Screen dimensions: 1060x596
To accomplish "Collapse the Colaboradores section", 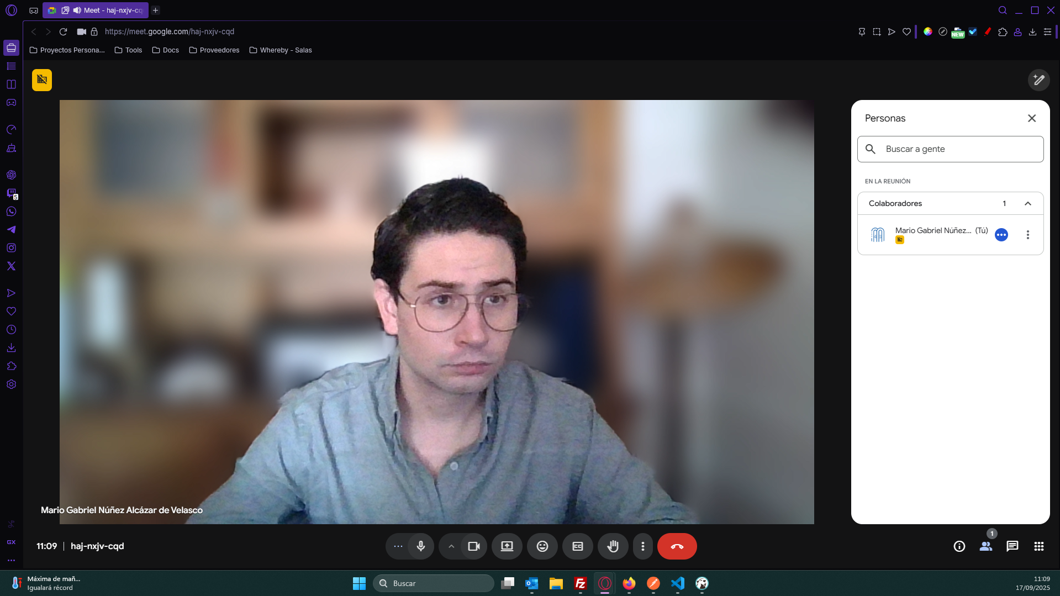I will click(x=1027, y=203).
